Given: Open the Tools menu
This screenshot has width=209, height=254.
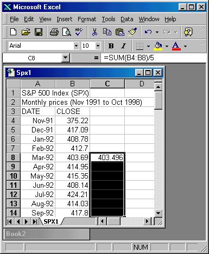Looking at the screenshot, I should (x=109, y=19).
